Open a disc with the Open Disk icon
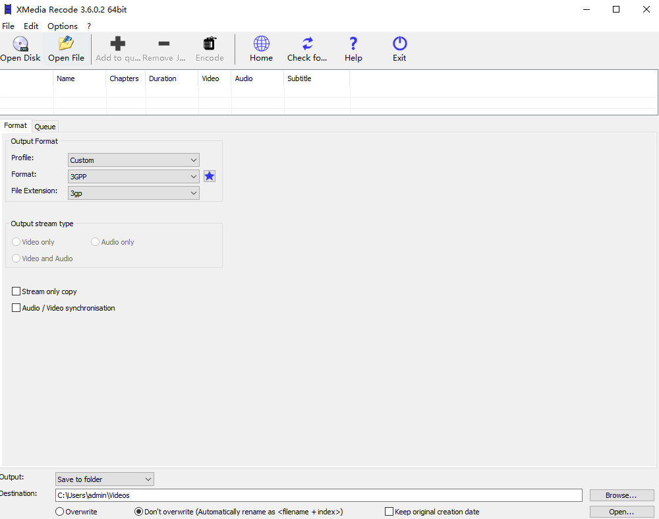This screenshot has width=659, height=519. (x=20, y=47)
